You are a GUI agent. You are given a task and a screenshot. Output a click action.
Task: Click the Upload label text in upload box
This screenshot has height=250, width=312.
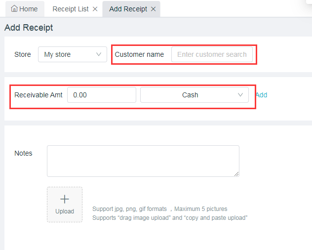tap(65, 211)
